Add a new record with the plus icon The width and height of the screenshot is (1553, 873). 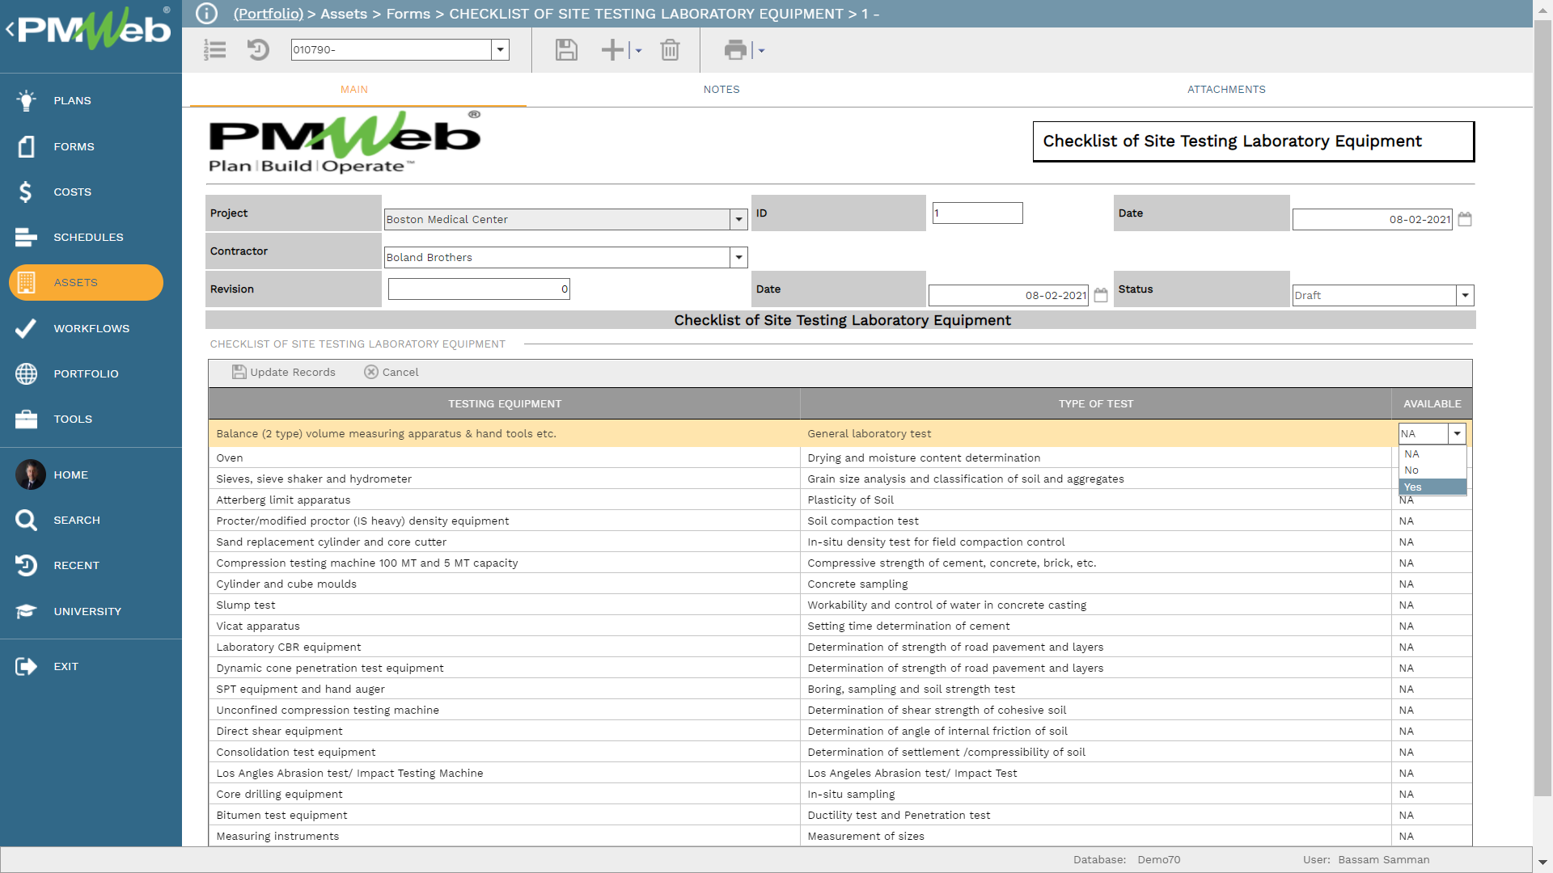coord(612,50)
